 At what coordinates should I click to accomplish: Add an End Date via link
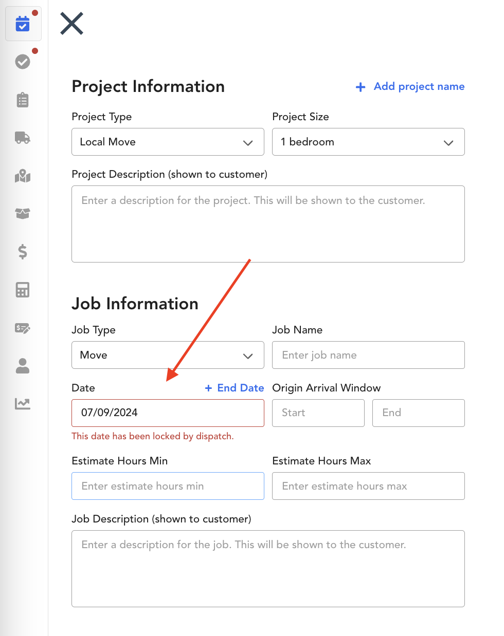235,388
